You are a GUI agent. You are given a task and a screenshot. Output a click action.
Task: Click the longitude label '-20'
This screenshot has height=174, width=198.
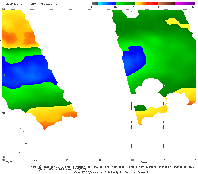click(67, 160)
